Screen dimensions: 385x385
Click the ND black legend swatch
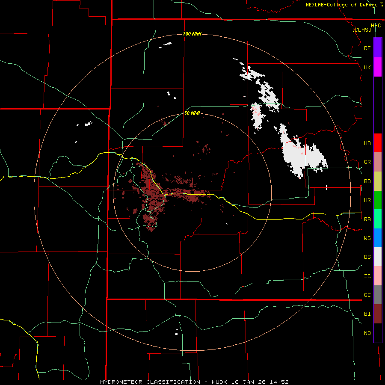click(378, 333)
